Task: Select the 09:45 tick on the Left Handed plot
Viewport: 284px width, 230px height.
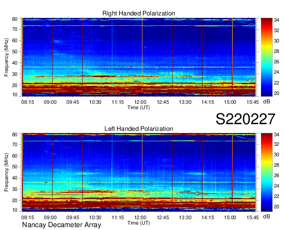Action: click(x=73, y=217)
